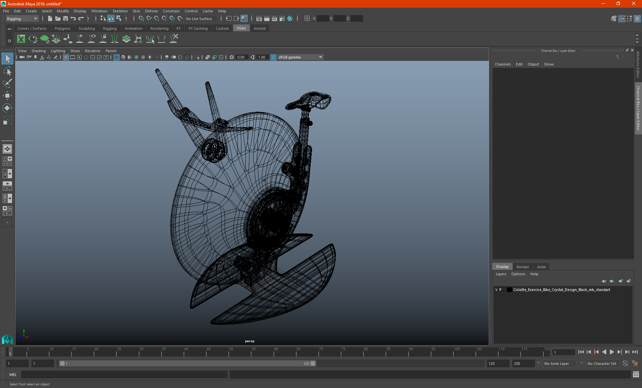The width and height of the screenshot is (642, 388).
Task: Open render settings clapperboard icon
Action: pos(282,19)
